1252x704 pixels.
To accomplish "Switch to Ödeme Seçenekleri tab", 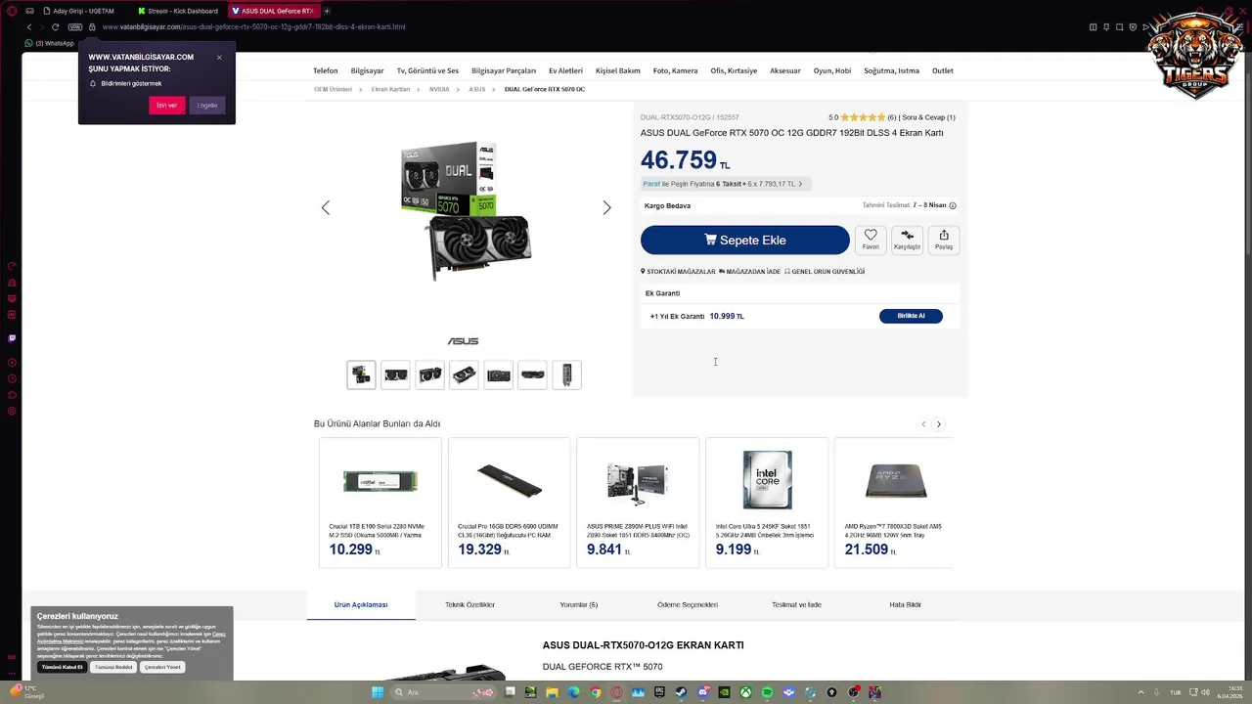I will (x=688, y=604).
